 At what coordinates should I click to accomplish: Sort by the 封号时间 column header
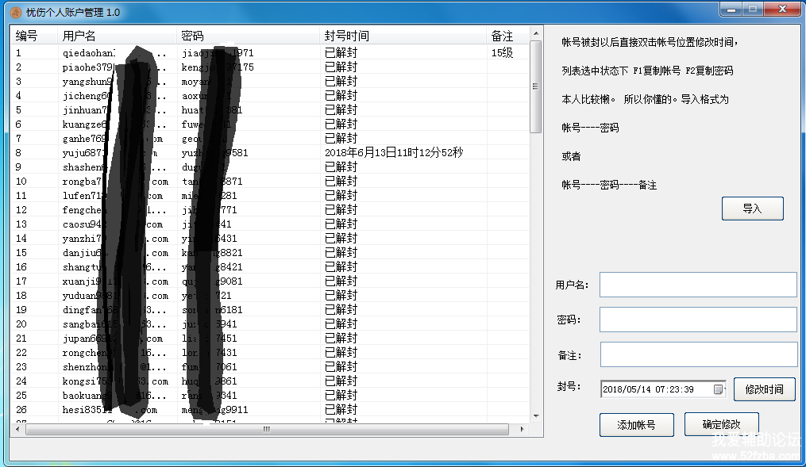403,36
